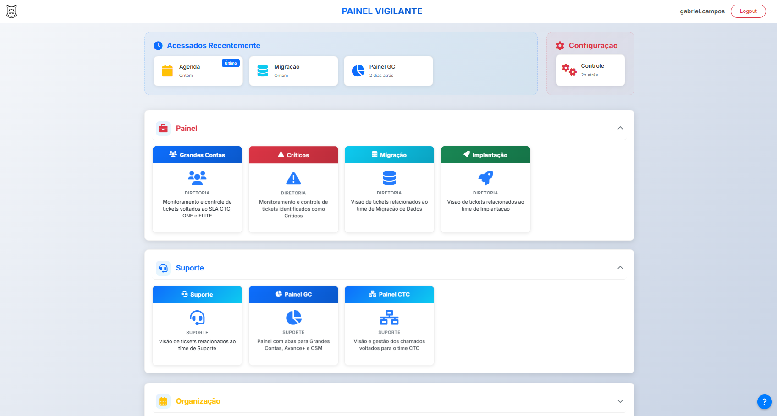Open recently accessed Migração shortcut
The height and width of the screenshot is (416, 777).
293,71
